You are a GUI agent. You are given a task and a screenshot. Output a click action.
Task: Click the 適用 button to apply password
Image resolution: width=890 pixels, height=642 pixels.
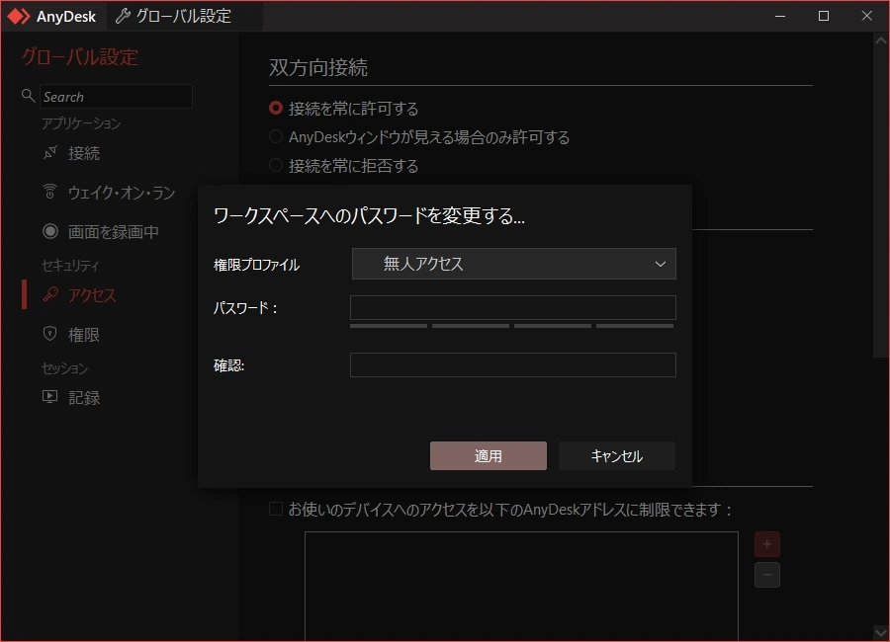488,455
